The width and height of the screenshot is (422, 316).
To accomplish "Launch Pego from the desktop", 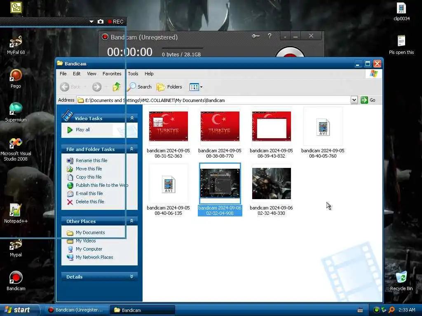I will coord(16,79).
